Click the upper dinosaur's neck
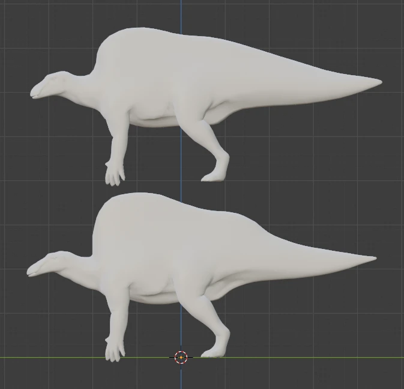Viewport: 404px width, 389px height. tap(82, 89)
